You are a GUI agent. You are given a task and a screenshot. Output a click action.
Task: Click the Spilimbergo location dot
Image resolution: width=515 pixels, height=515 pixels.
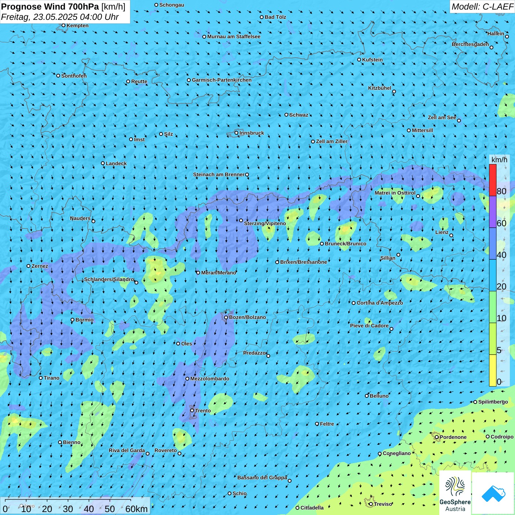(x=475, y=402)
